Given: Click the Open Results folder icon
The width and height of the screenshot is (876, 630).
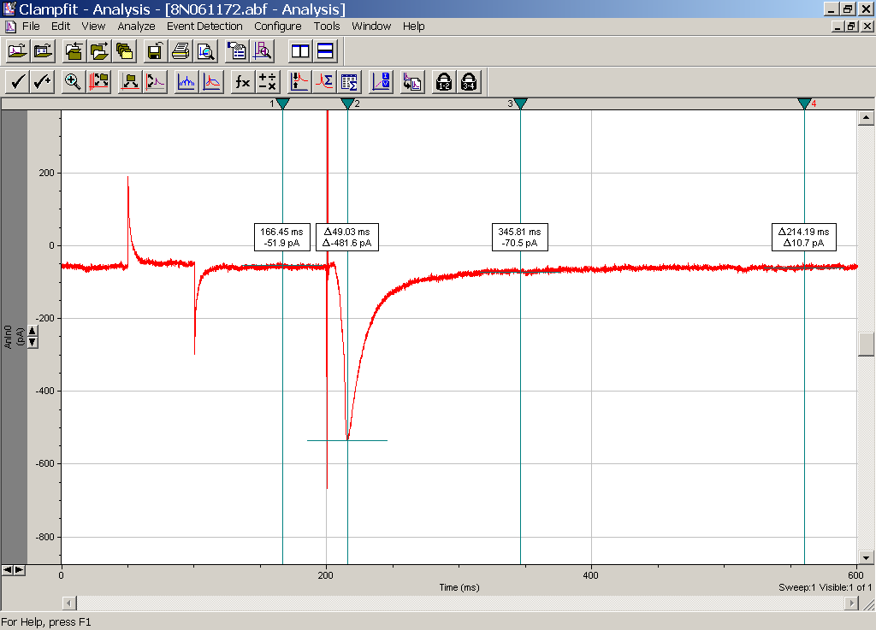Looking at the screenshot, I should coord(43,51).
